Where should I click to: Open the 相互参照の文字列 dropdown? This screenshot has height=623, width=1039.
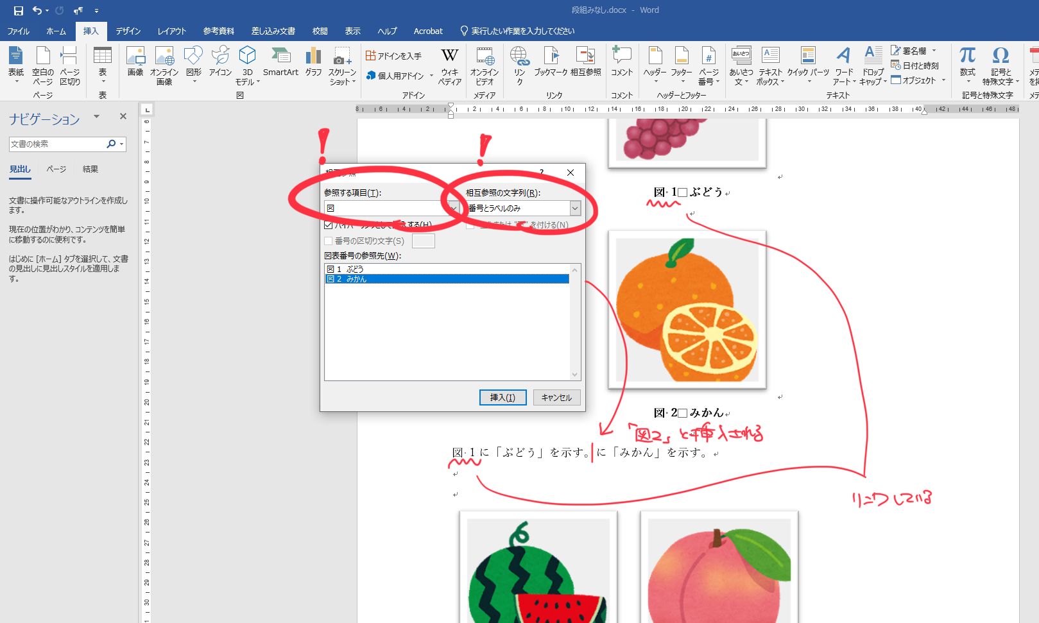(574, 208)
